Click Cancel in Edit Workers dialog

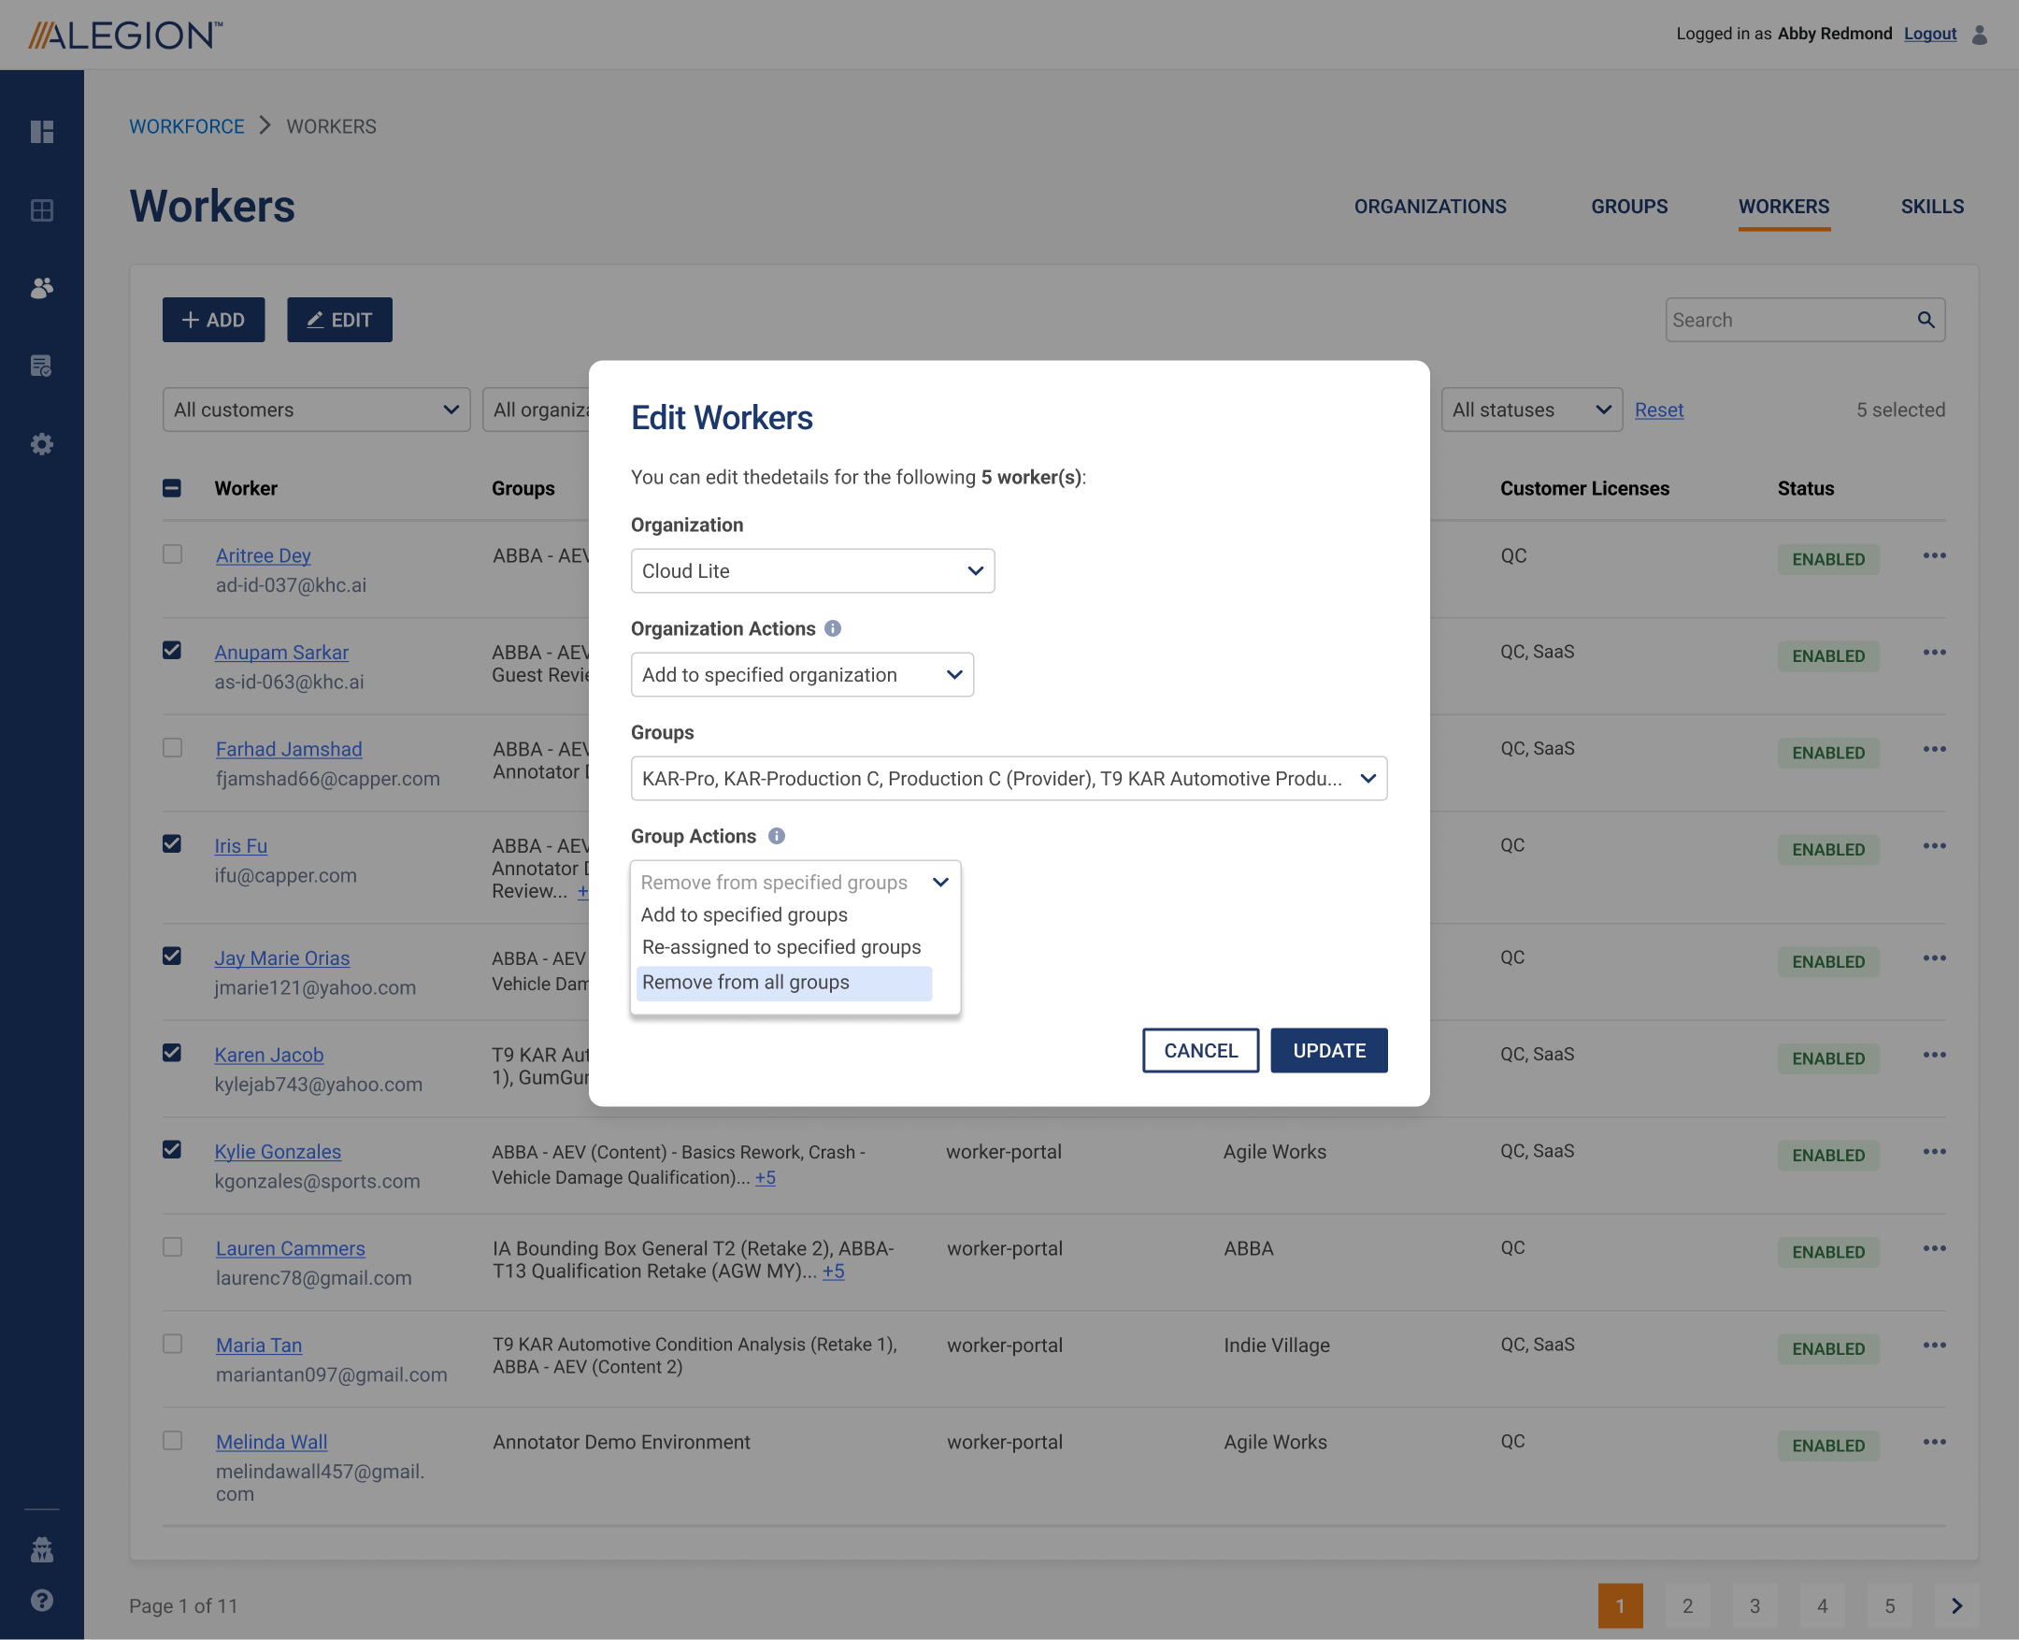coord(1200,1051)
